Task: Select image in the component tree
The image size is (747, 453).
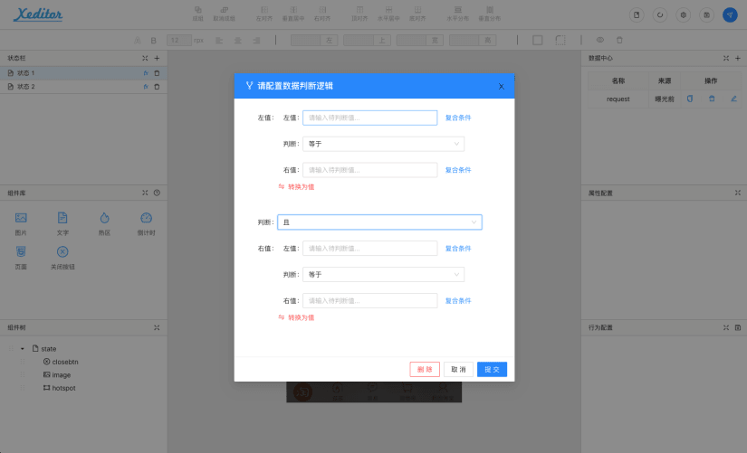Action: (57, 375)
